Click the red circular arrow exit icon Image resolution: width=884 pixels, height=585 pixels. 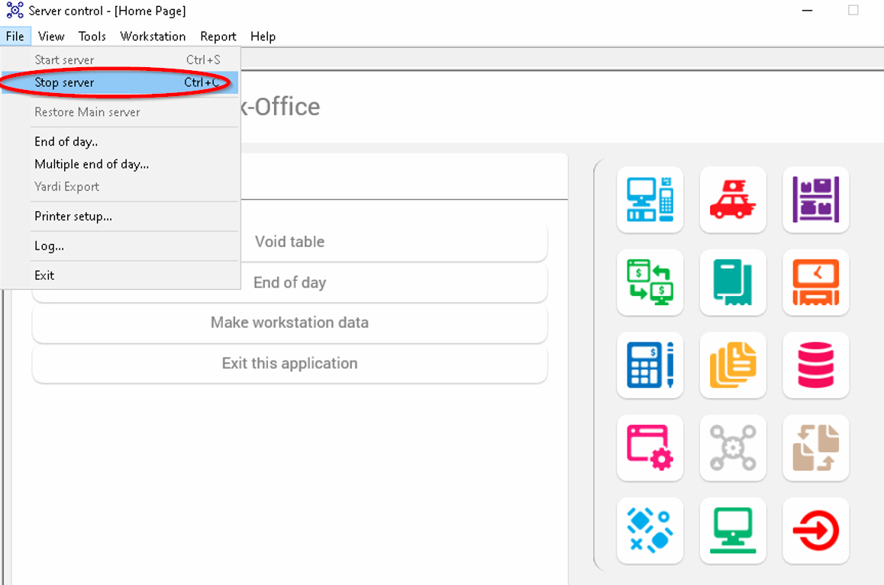pos(816,530)
